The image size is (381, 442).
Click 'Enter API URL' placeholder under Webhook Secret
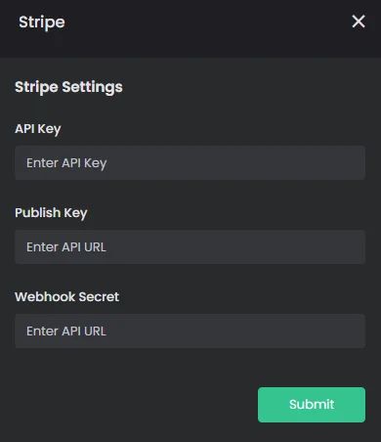[66, 331]
